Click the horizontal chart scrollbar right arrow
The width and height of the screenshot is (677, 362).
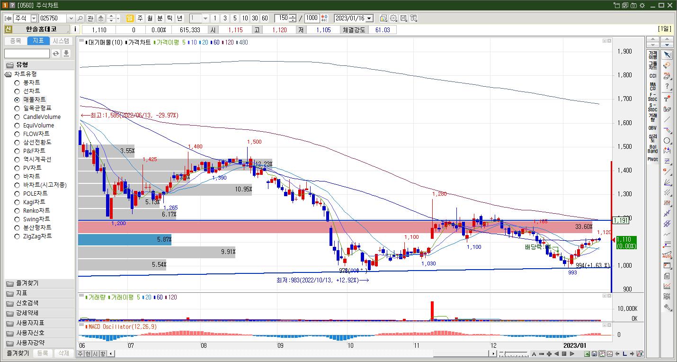tap(494, 354)
